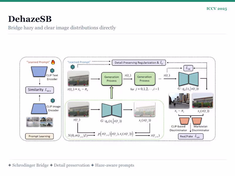Click the x(t_j+1) output label

(155, 136)
